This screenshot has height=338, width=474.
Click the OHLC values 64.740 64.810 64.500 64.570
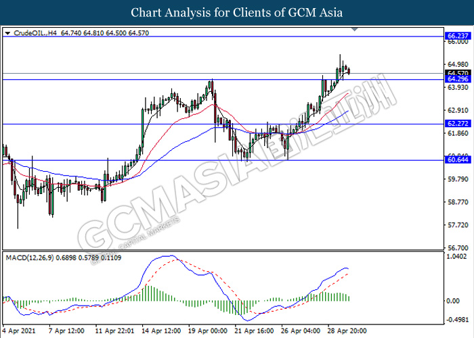click(105, 33)
